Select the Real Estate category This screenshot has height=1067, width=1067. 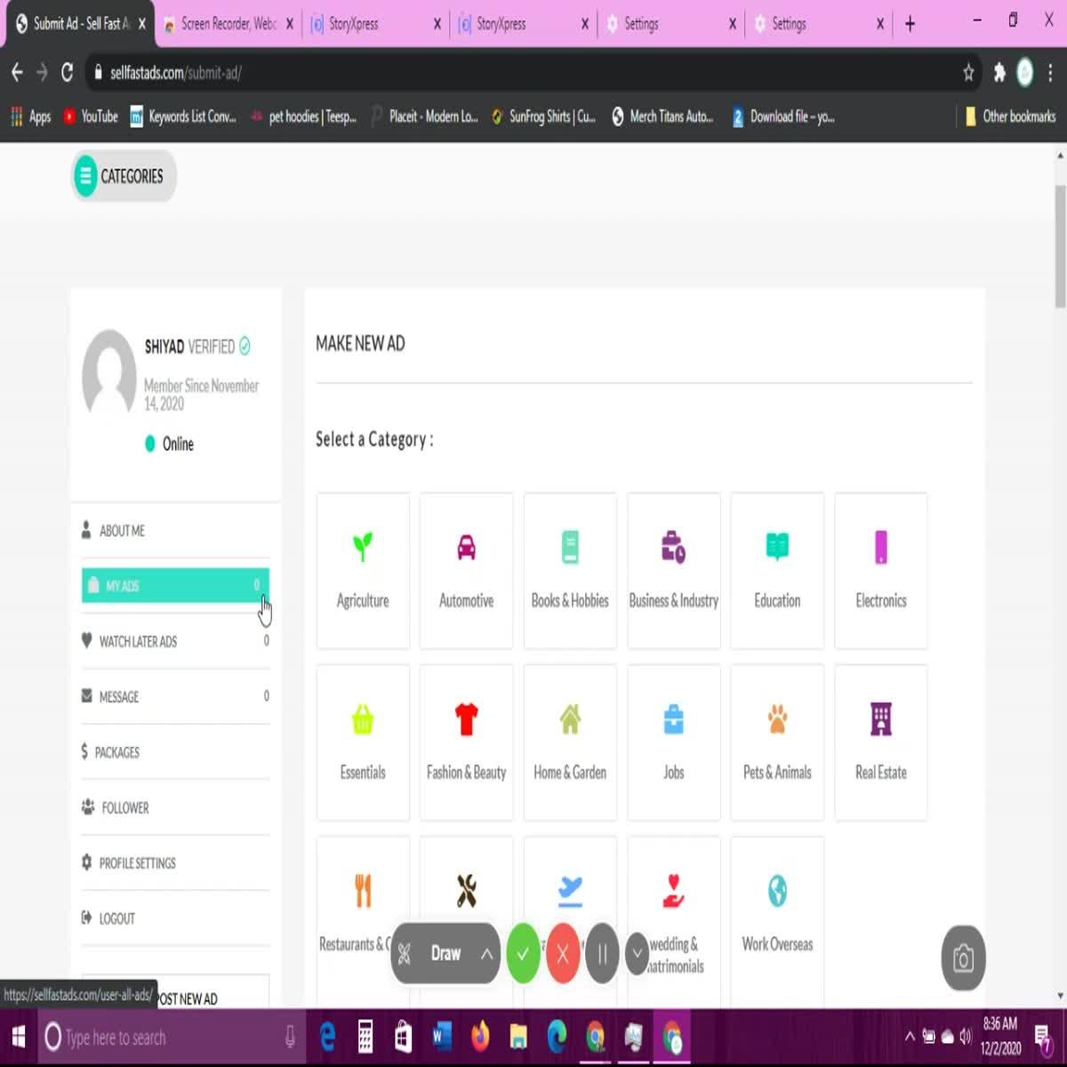point(880,741)
